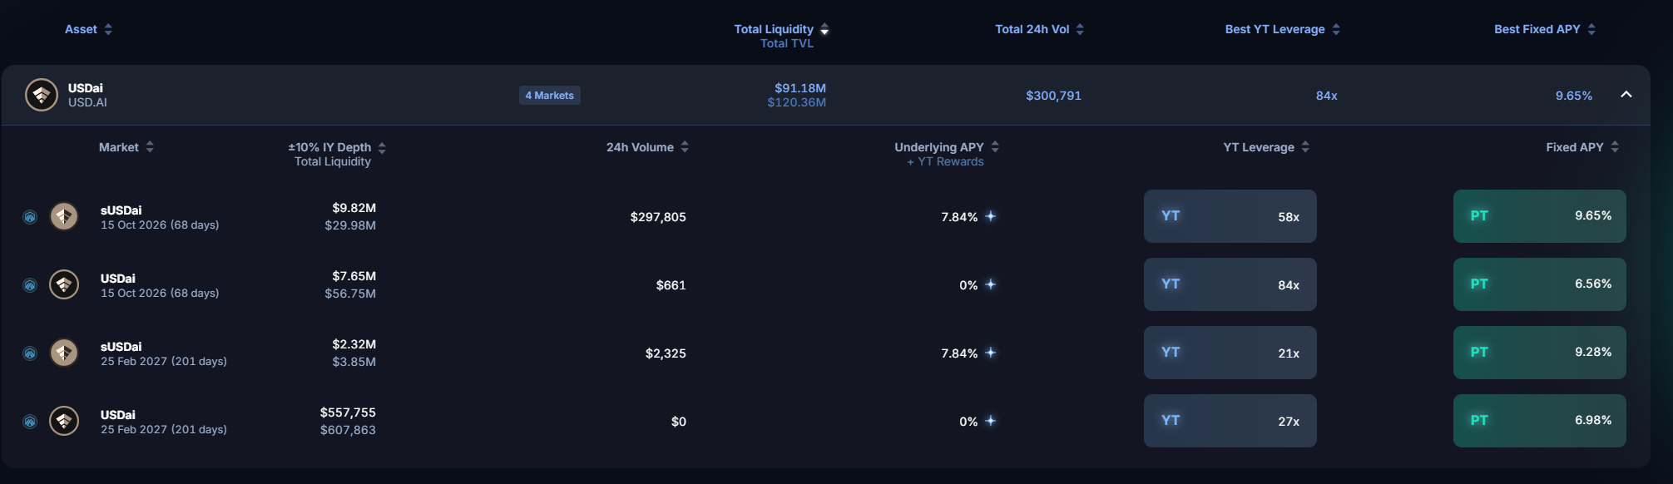The width and height of the screenshot is (1673, 484).
Task: Sort by Underlying APY header
Action: click(947, 147)
